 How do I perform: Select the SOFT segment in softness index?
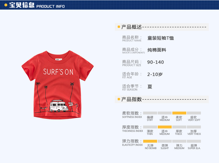pyautogui.click(x=179, y=113)
